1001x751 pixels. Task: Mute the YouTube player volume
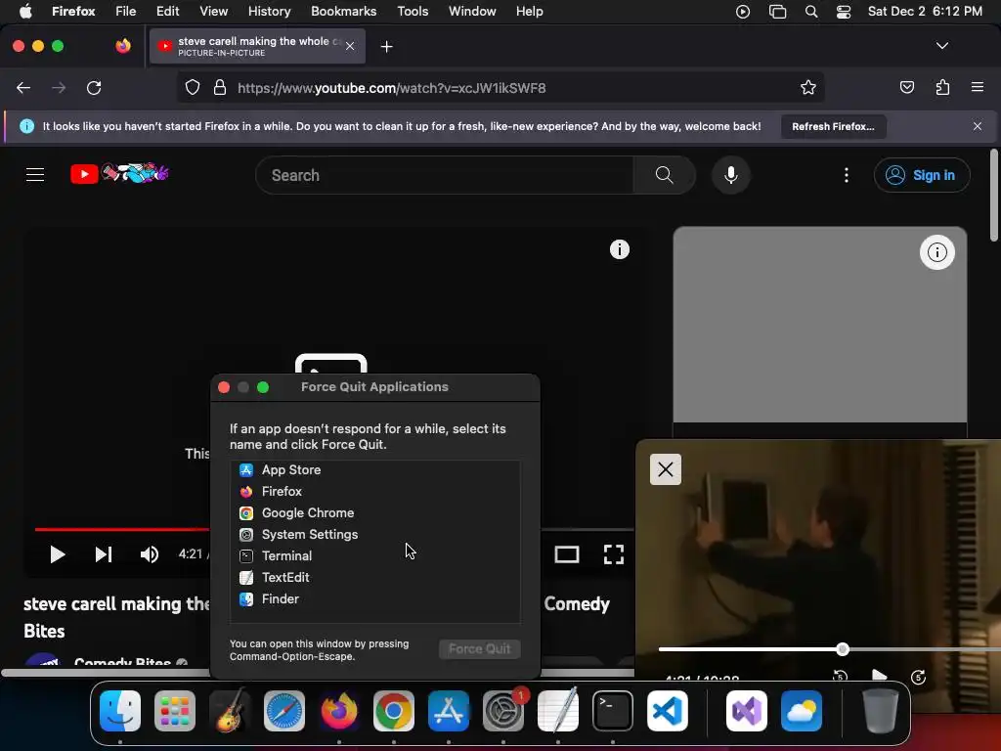150,554
